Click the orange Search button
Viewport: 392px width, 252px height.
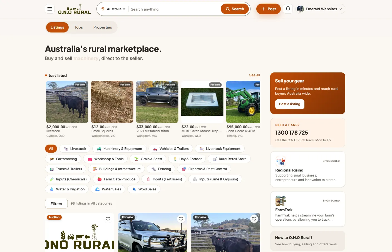click(235, 9)
